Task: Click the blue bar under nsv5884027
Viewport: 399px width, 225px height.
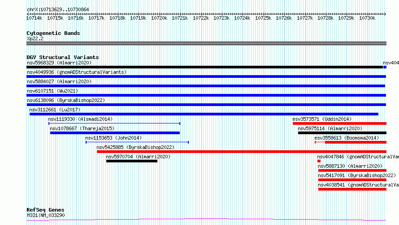Action: (x=206, y=86)
